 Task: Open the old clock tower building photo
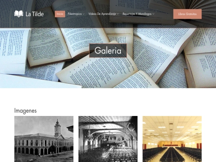click(44, 139)
